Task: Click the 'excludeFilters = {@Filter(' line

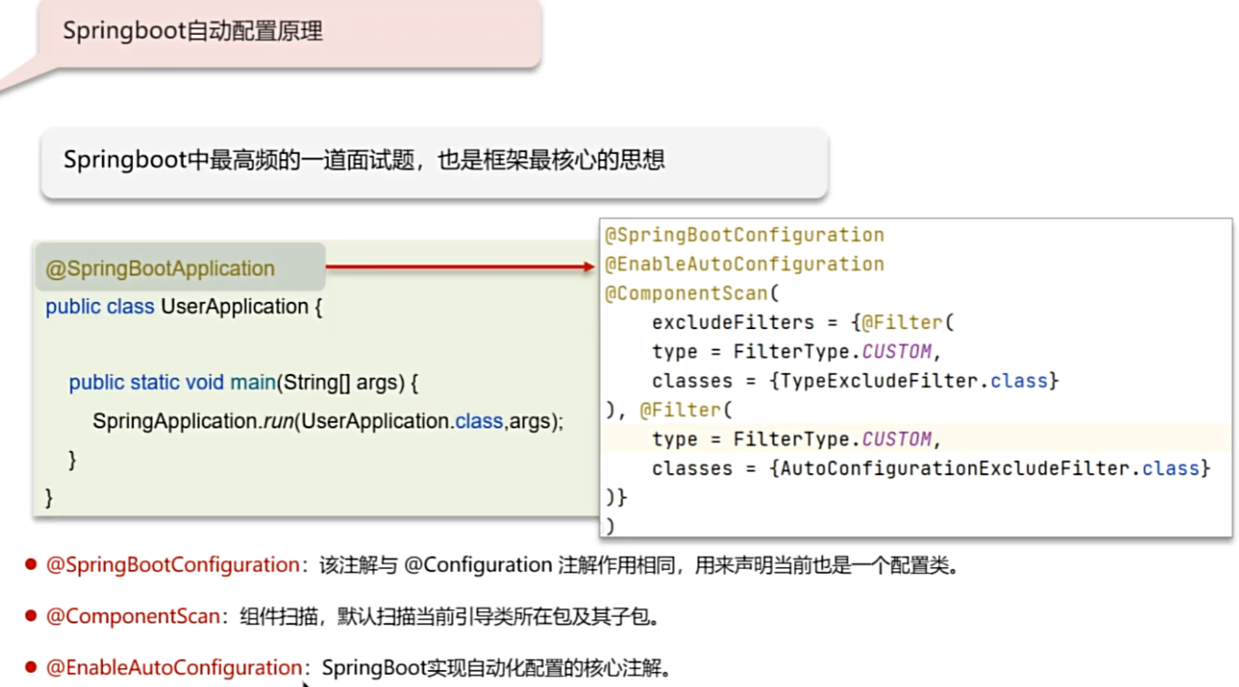Action: point(802,322)
